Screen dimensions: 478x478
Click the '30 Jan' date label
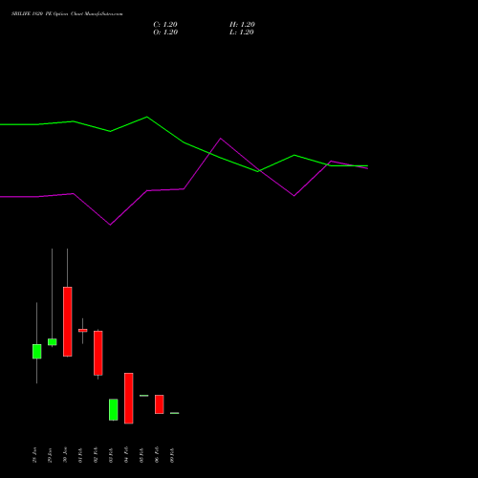65,455
